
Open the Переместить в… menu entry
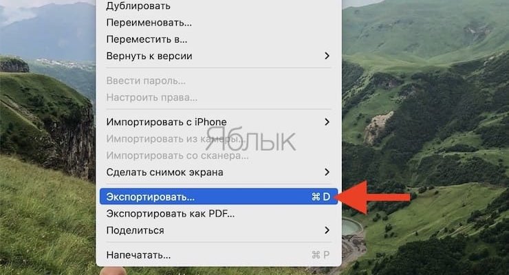click(x=219, y=39)
